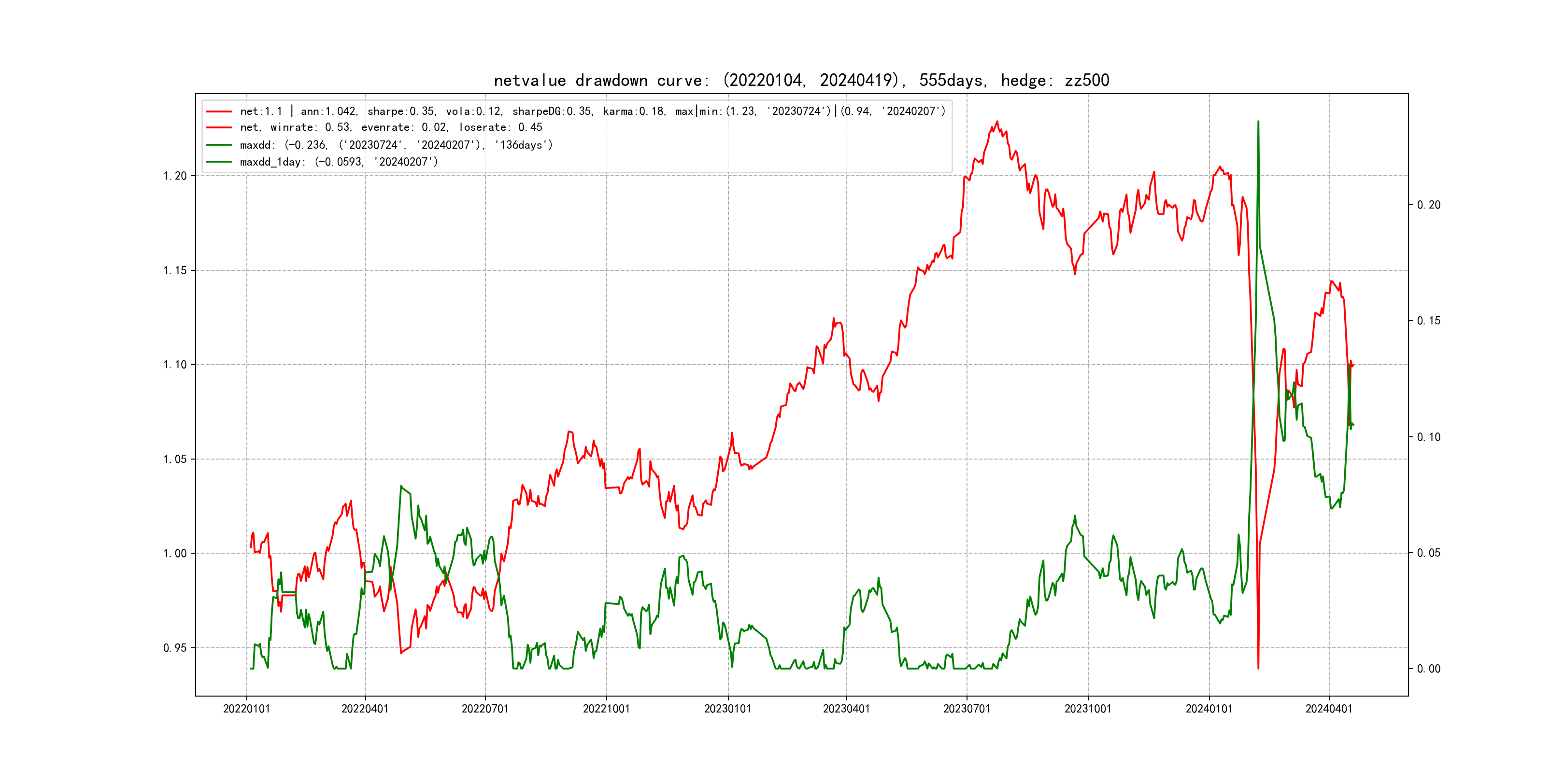Screen dimensions: 1565x782
Task: Click the 0.00 right y-axis tick label
Action: 1428,669
